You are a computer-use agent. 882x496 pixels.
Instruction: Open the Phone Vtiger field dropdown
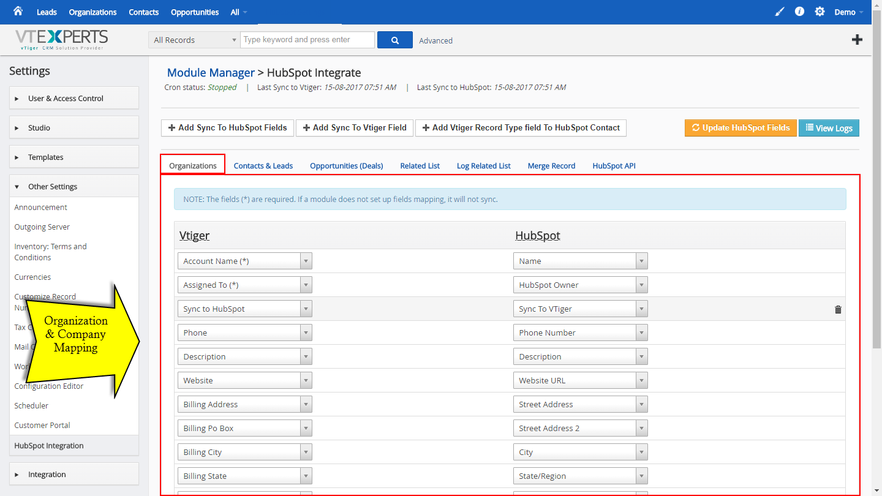245,333
